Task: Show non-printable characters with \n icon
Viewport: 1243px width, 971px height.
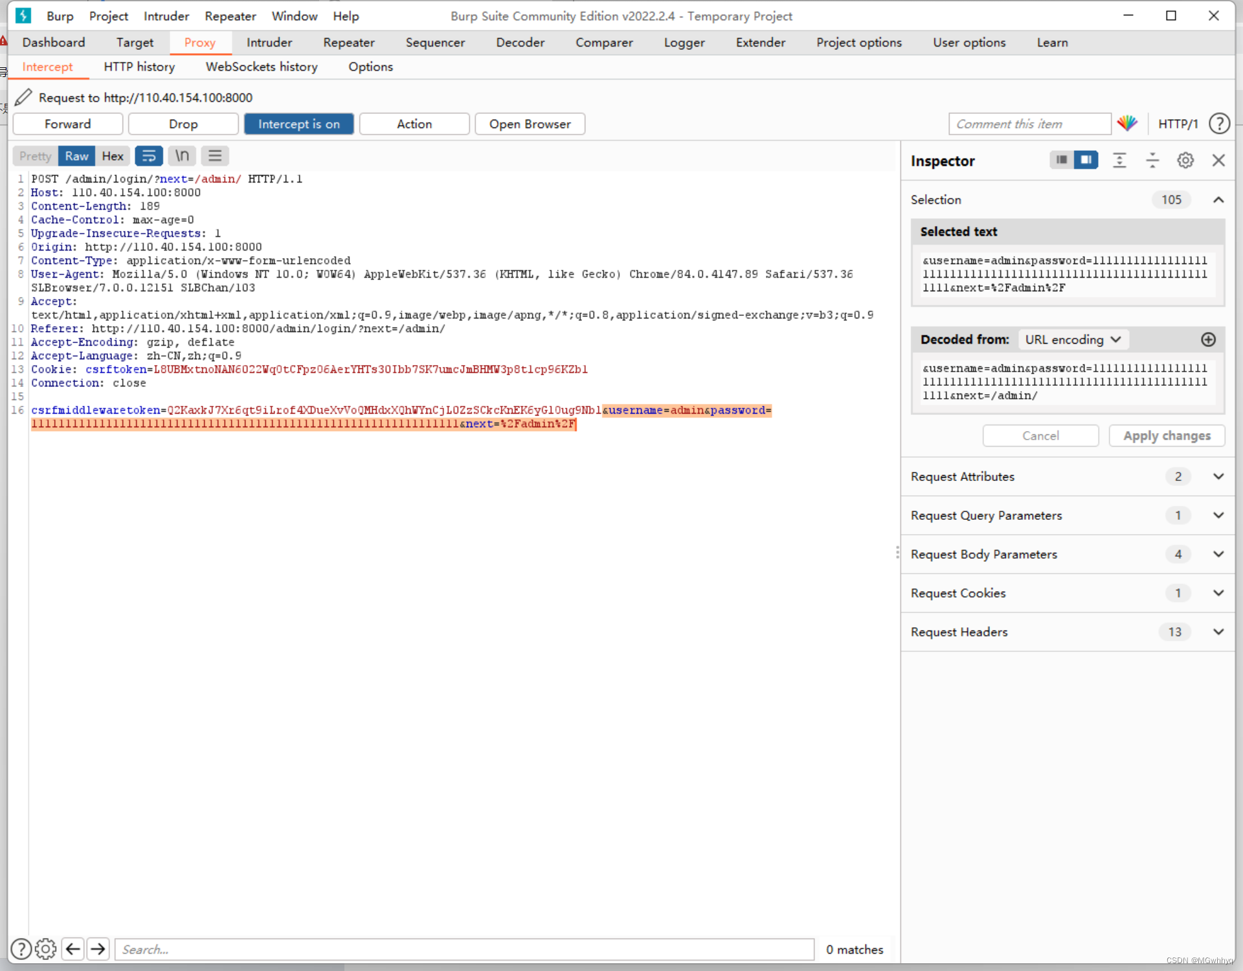Action: pos(182,155)
